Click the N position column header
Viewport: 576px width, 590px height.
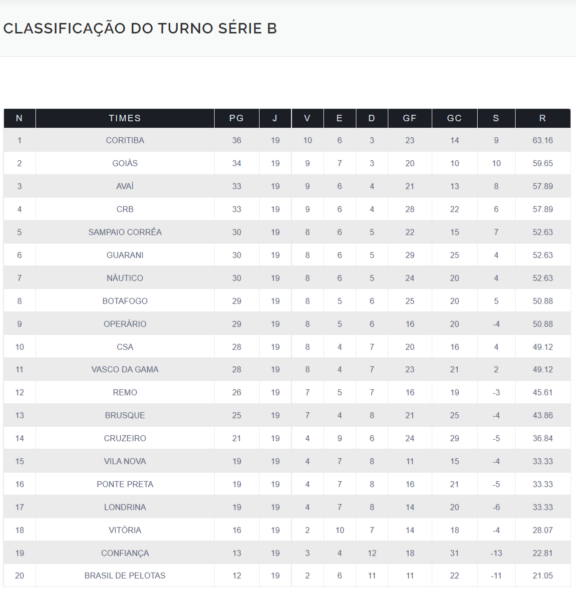pyautogui.click(x=19, y=118)
